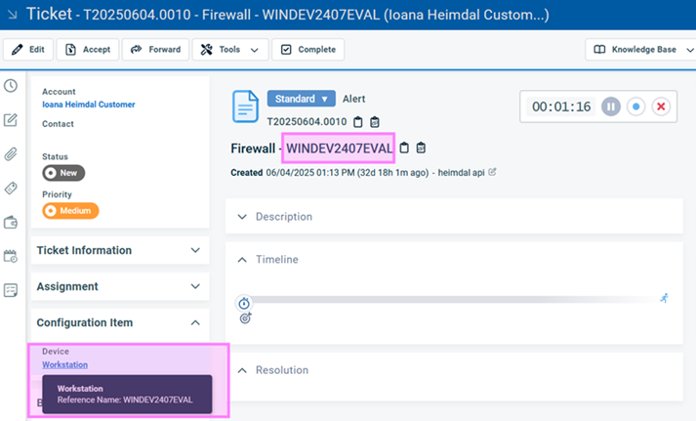Mark the ticket Complete

pos(308,49)
